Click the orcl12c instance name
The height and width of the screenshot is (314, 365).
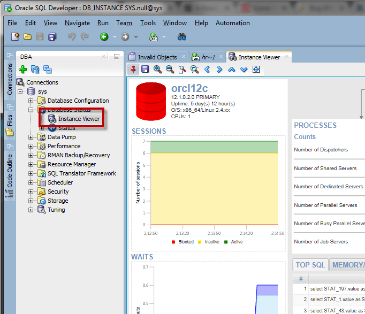click(189, 88)
